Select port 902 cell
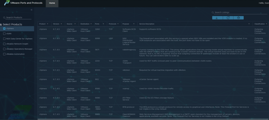Image resolution: width=269 pixels, height=120 pixels. (x=97, y=79)
